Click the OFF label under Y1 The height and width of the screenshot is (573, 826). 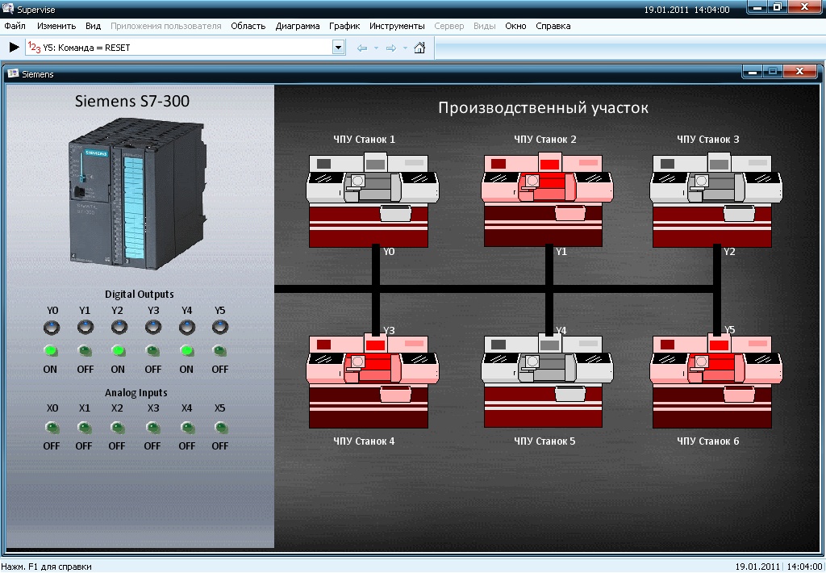[x=85, y=370]
